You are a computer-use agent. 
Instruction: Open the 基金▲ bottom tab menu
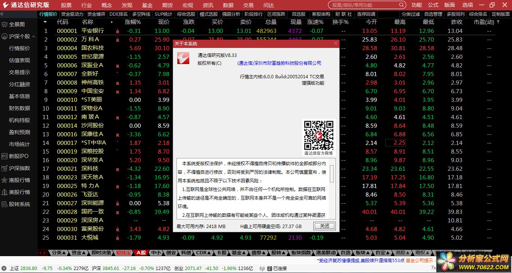tap(239, 253)
